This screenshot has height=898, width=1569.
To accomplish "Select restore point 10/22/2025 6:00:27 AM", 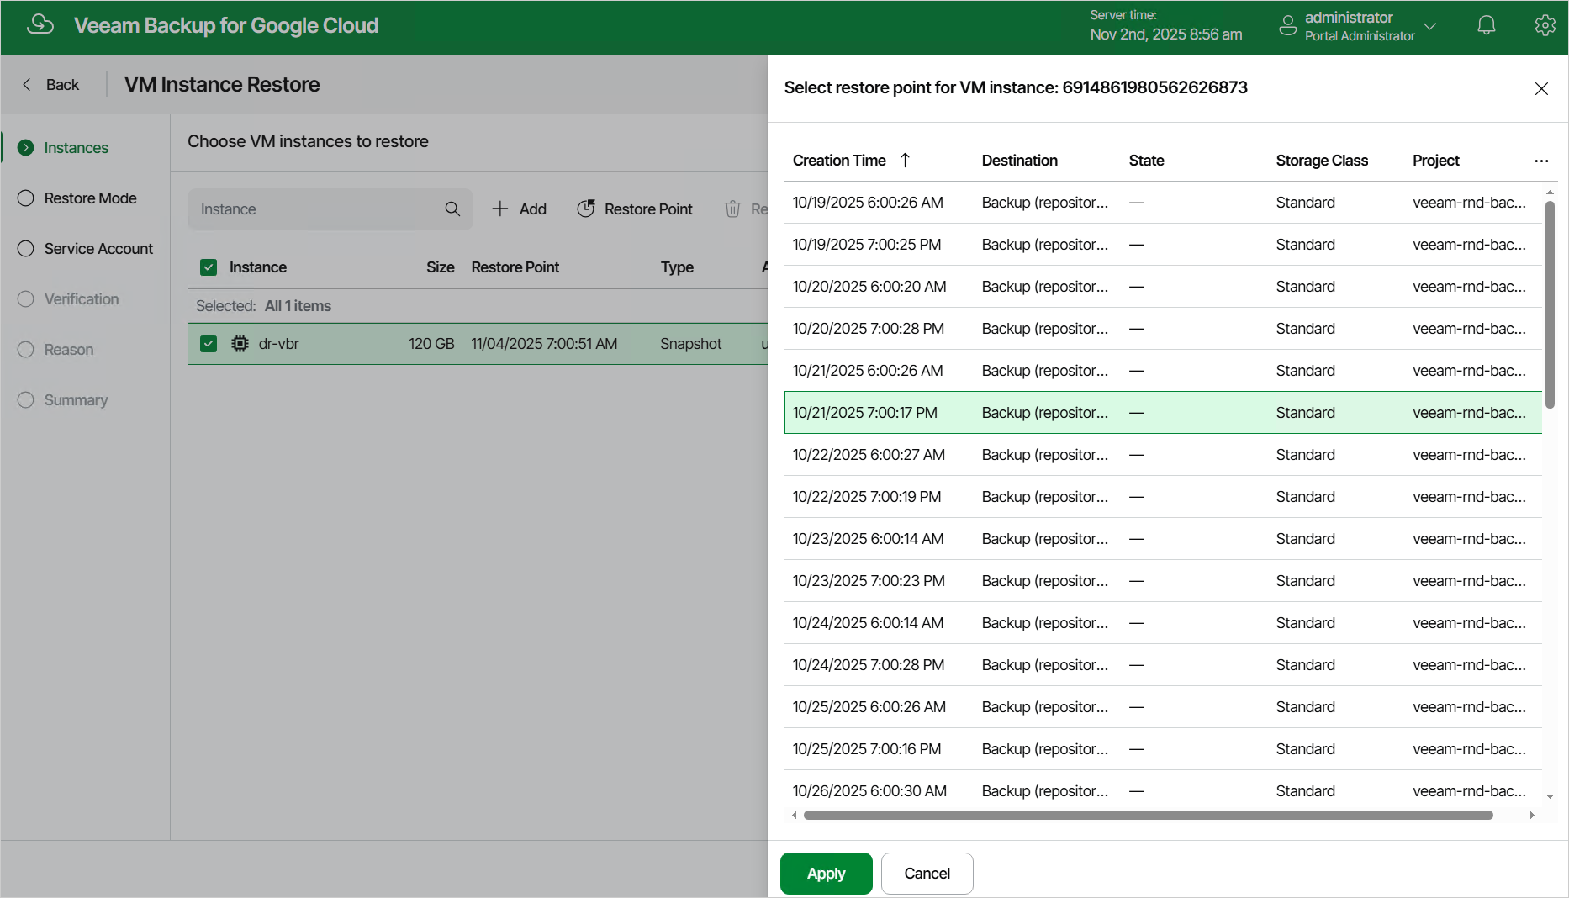I will pos(1163,455).
